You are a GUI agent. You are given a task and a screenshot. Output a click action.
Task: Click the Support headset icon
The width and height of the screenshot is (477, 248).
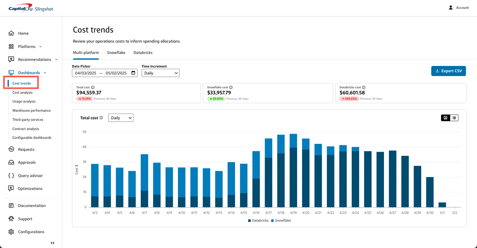[x=11, y=219]
